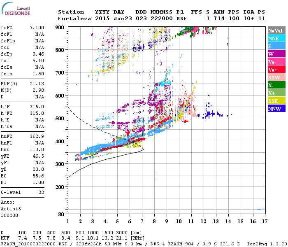This screenshot has width=288, height=247.
Task: Click the yE value 20.0
Action: coord(38,169)
